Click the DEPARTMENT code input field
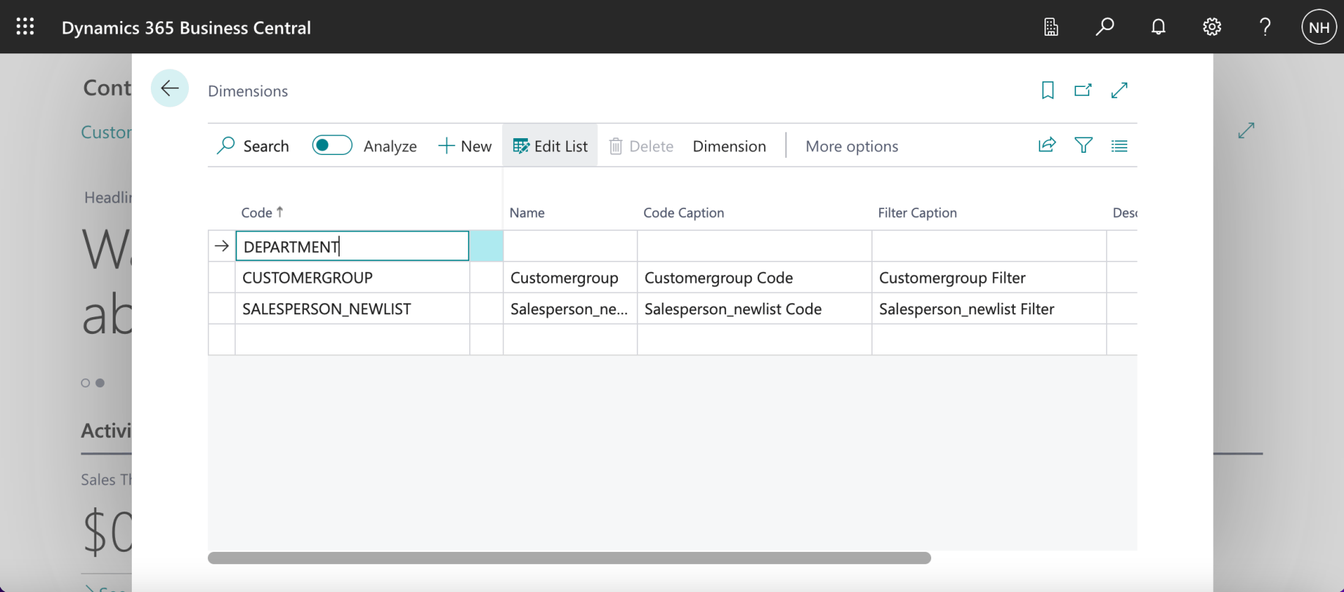 351,246
